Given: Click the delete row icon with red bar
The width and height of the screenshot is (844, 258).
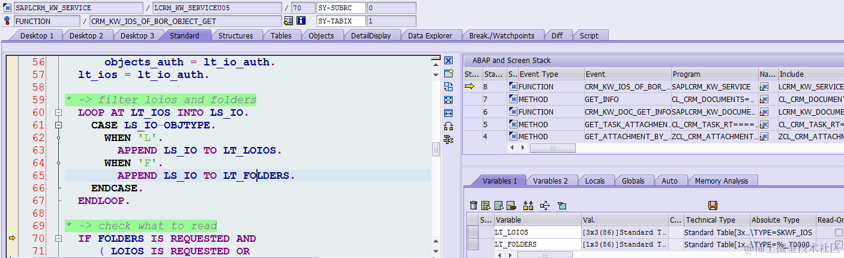Looking at the screenshot, I should [511, 206].
